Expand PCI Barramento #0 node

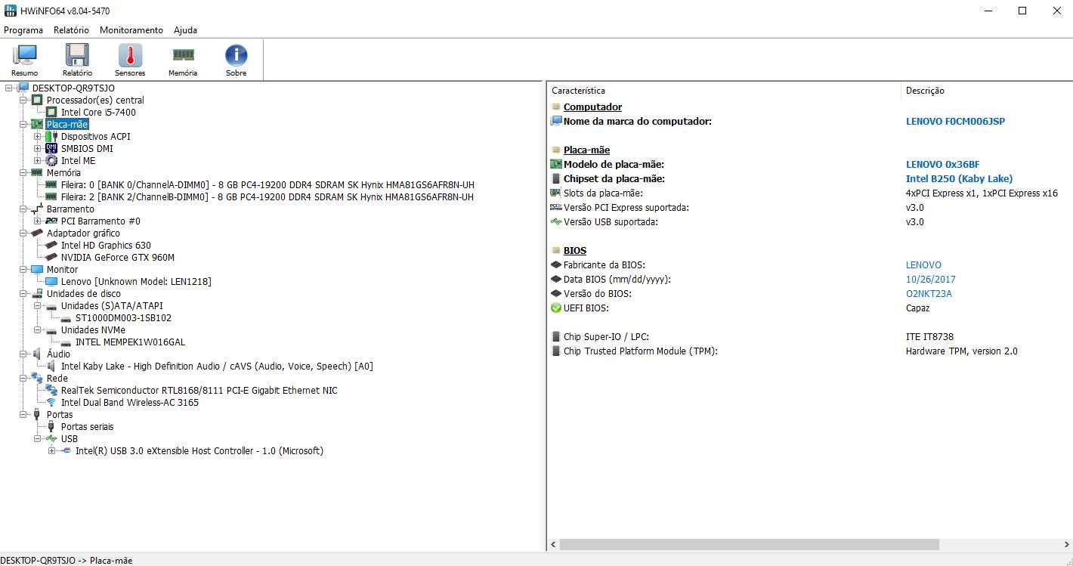(37, 221)
